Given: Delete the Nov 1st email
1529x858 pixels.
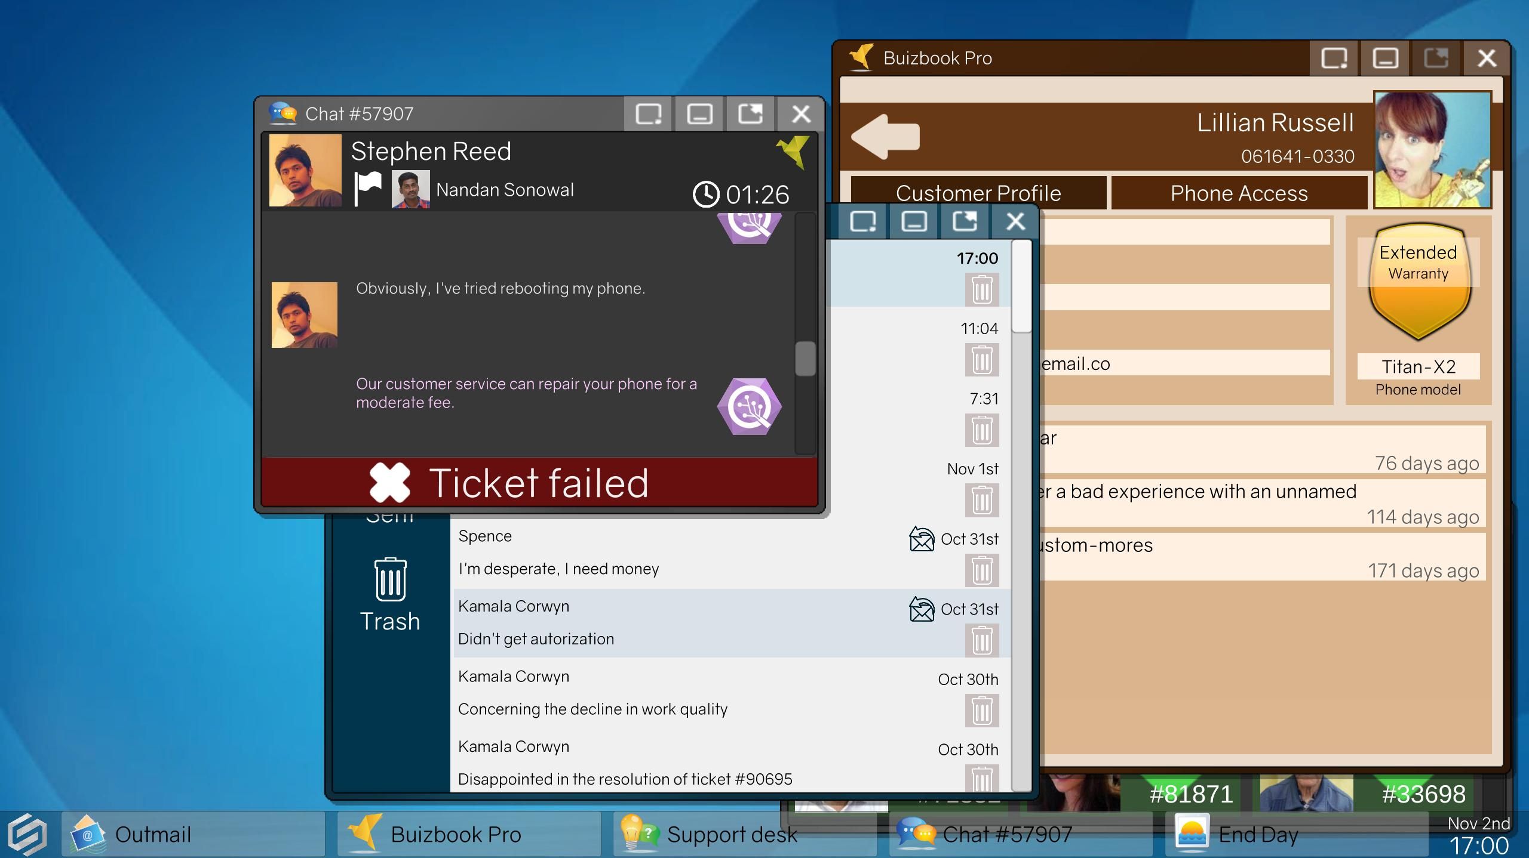Looking at the screenshot, I should tap(982, 500).
